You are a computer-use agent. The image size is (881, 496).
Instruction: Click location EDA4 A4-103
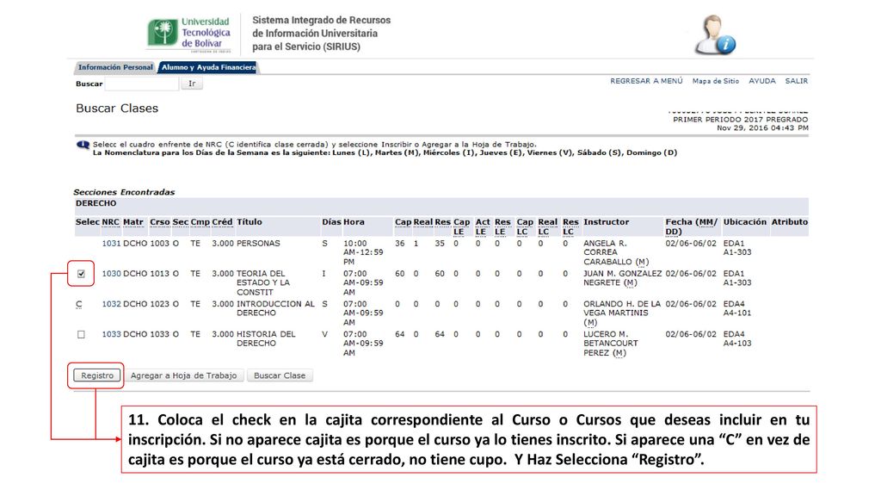[x=736, y=339]
